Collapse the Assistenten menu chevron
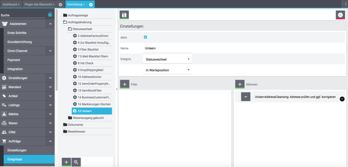348x167 pixels. pos(50,24)
